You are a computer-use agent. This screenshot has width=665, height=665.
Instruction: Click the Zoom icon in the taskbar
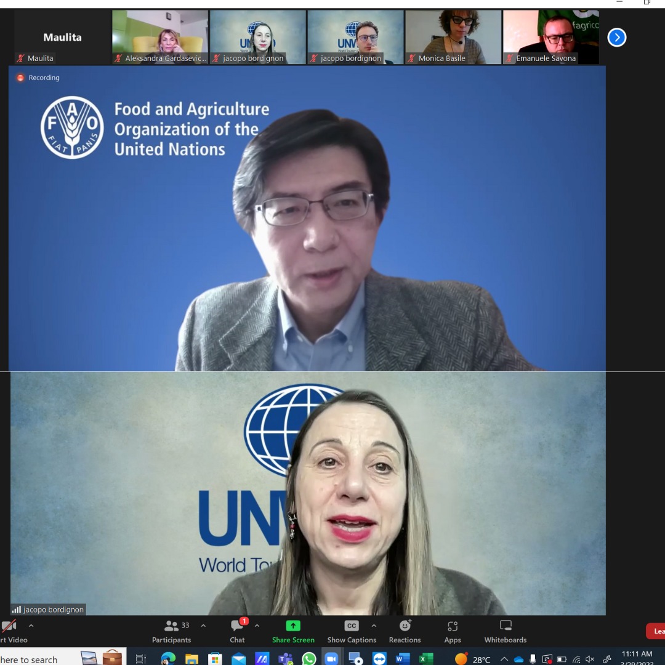(332, 659)
